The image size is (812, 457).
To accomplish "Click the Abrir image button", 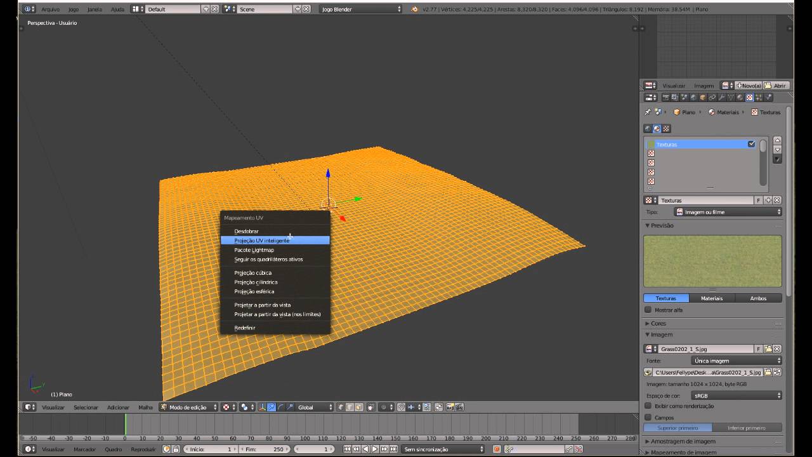I will [x=776, y=86].
